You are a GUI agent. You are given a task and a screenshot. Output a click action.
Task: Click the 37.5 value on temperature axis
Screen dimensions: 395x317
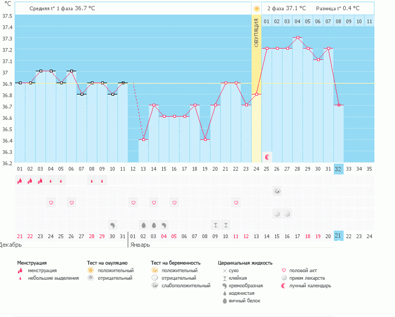[x=8, y=16]
